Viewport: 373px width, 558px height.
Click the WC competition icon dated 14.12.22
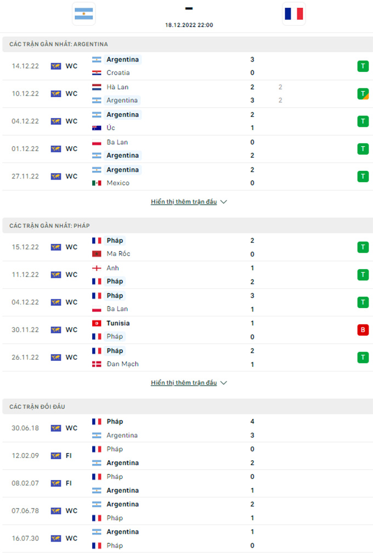click(x=56, y=66)
